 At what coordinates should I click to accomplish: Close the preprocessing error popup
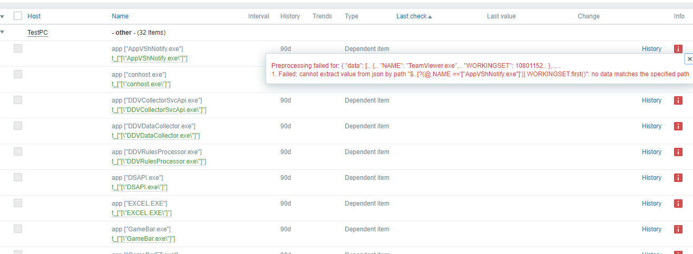tap(689, 59)
